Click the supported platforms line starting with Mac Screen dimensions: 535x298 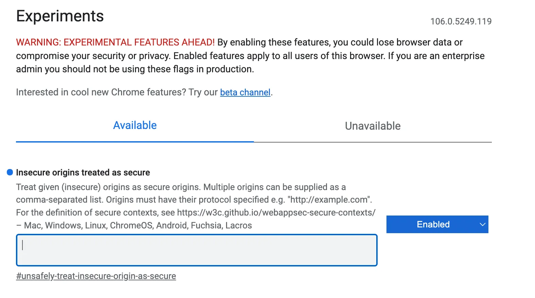138,225
